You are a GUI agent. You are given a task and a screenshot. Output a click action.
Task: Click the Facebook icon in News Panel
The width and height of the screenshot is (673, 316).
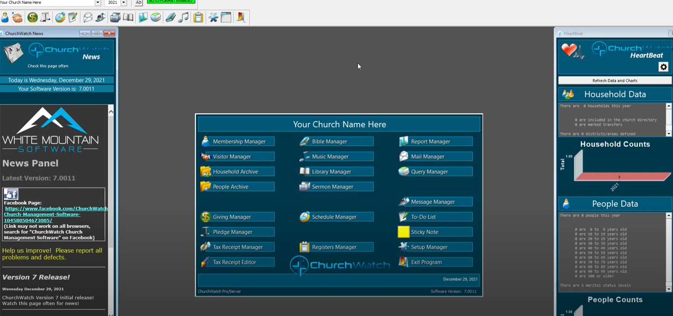tap(11, 194)
